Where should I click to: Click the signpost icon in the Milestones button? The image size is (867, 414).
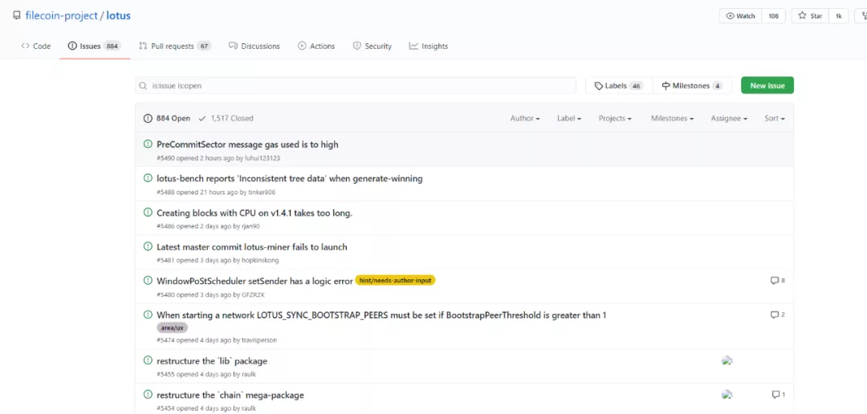click(666, 86)
